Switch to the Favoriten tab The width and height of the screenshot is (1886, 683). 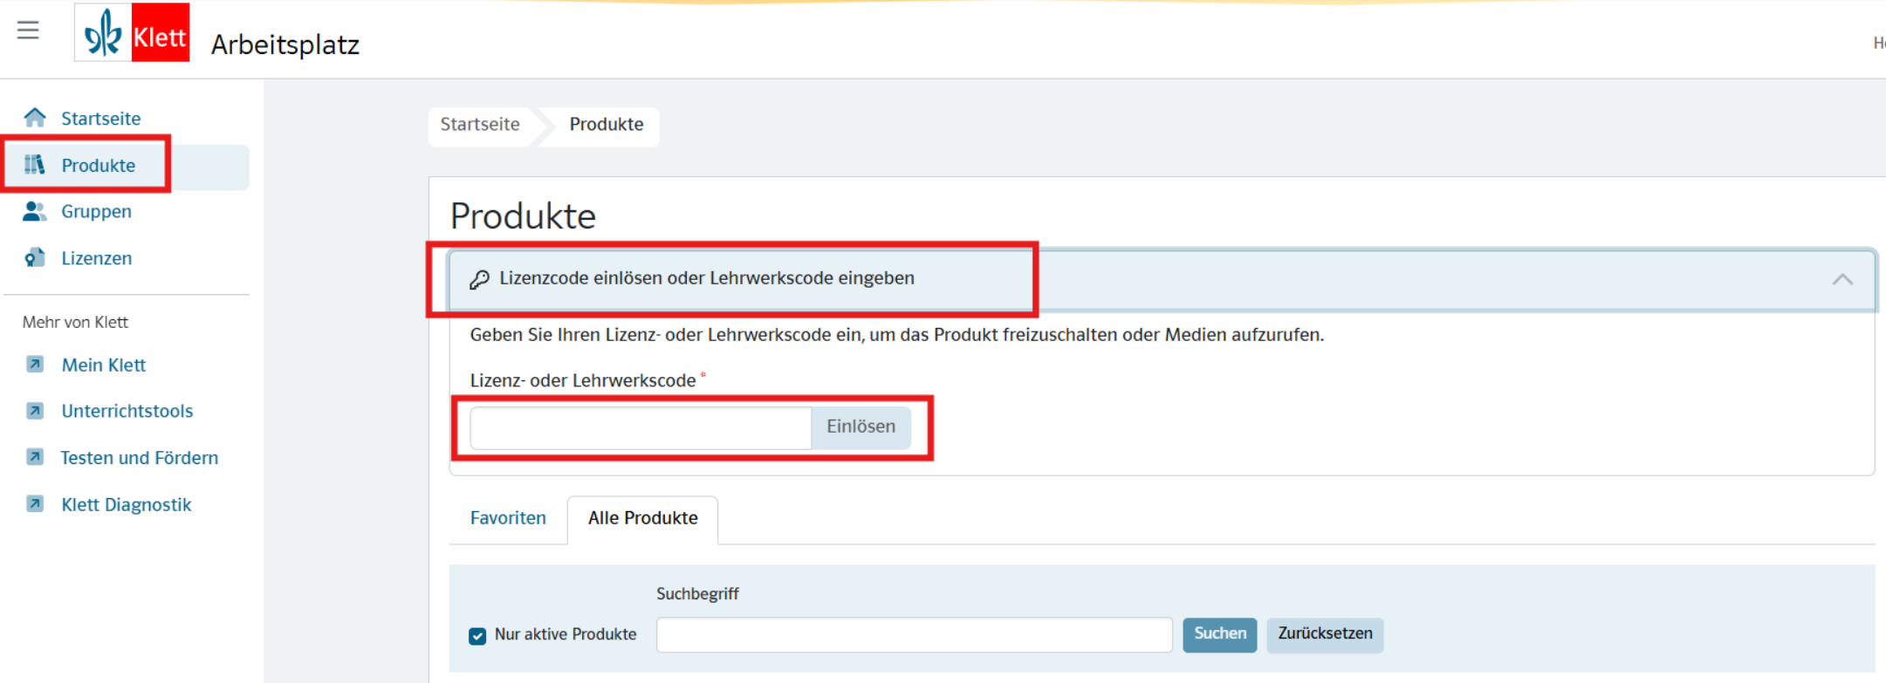(x=508, y=518)
